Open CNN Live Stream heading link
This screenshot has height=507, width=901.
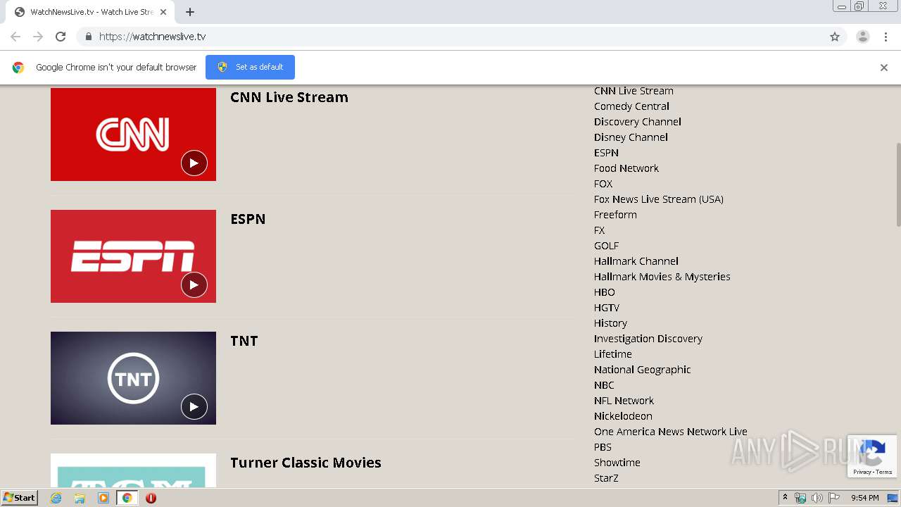click(289, 97)
